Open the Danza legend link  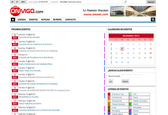136,98
